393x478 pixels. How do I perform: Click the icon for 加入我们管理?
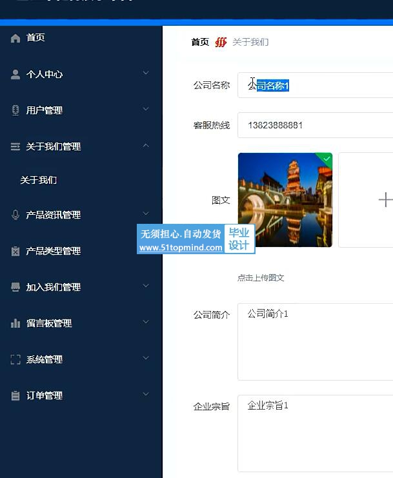click(x=15, y=287)
